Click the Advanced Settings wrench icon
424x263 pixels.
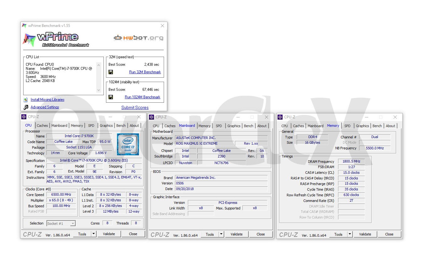click(26, 107)
